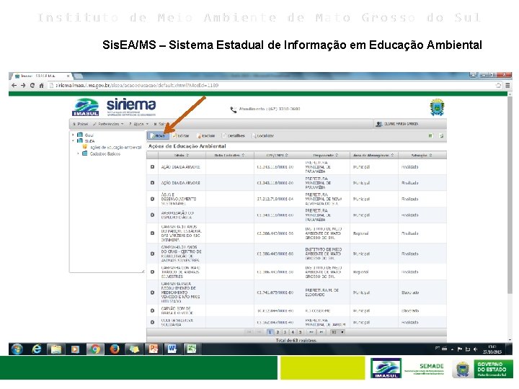Sort table by Título column
This screenshot has height=389, width=519.
point(182,155)
